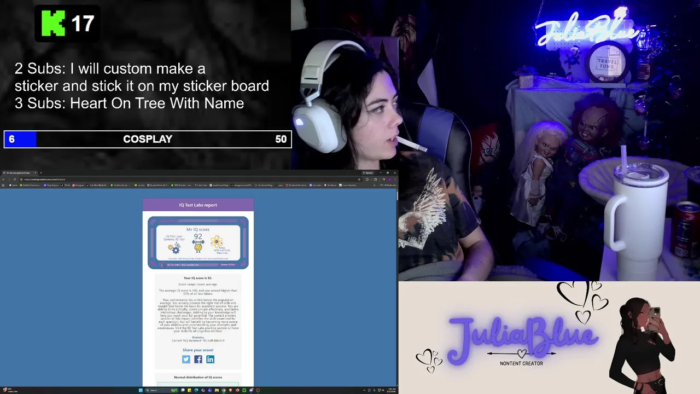The width and height of the screenshot is (700, 394).
Task: Bookmark this page with star icon
Action: [359, 179]
